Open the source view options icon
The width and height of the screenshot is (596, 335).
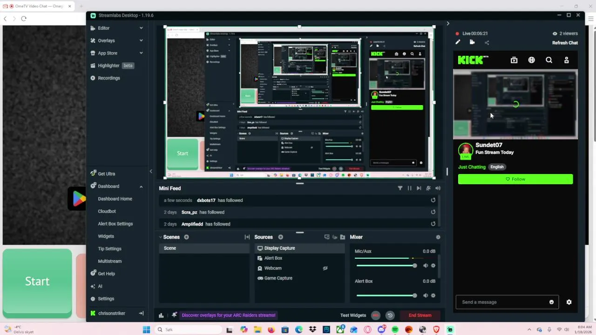tap(327, 237)
